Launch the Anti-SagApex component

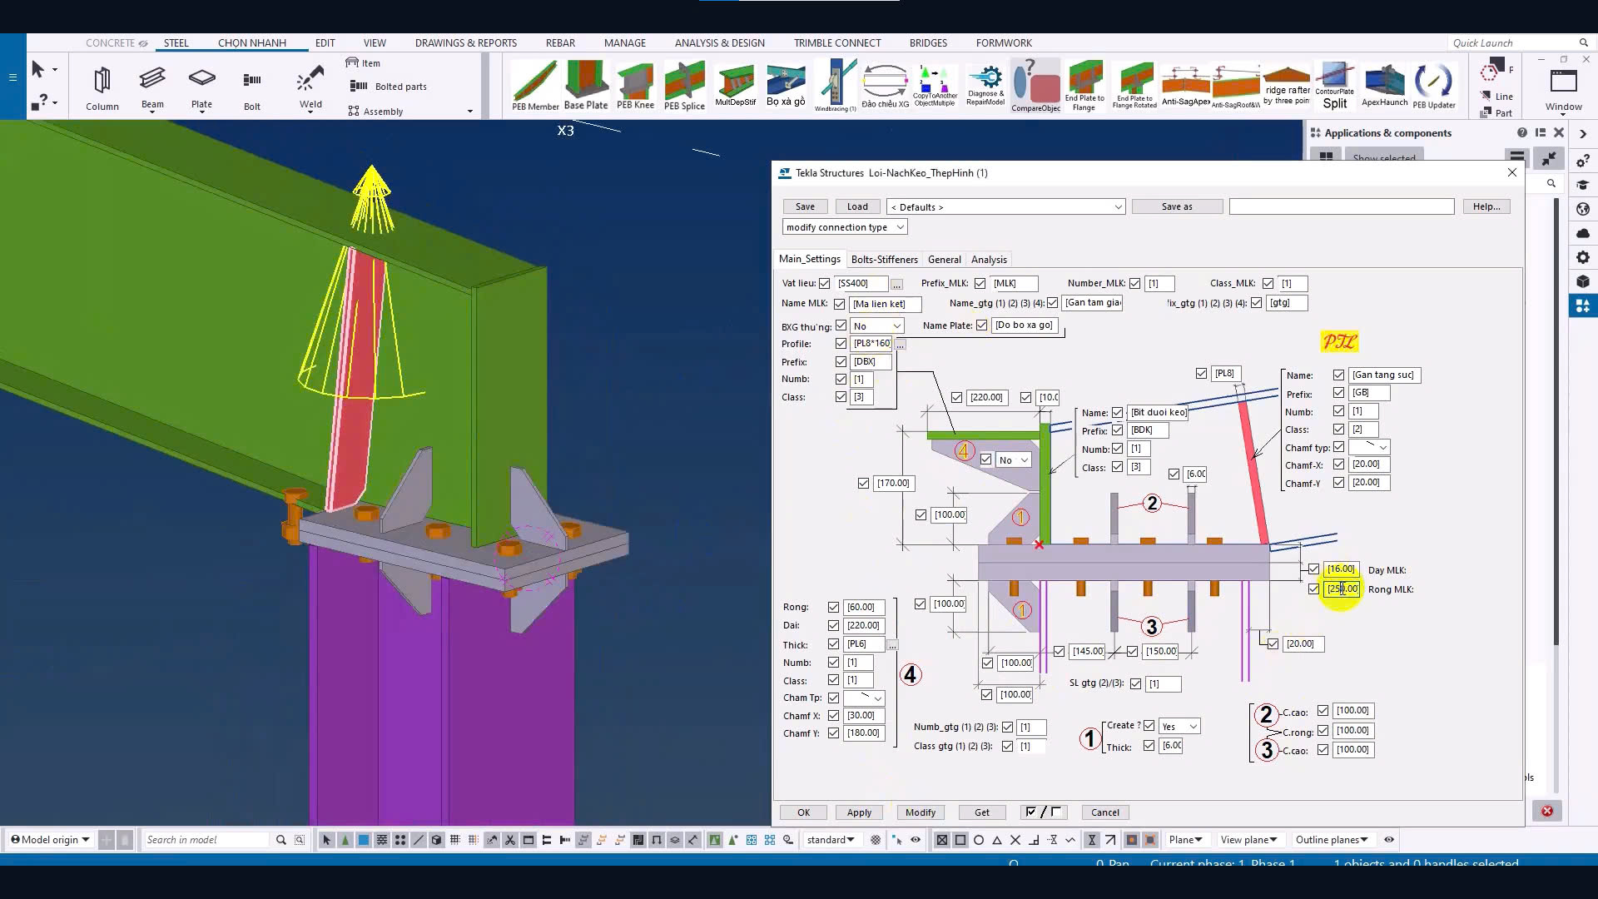1186,86
